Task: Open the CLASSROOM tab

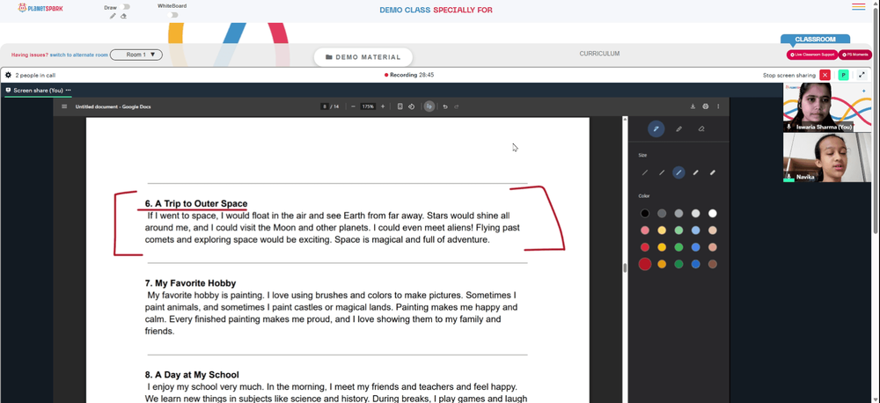Action: [815, 40]
